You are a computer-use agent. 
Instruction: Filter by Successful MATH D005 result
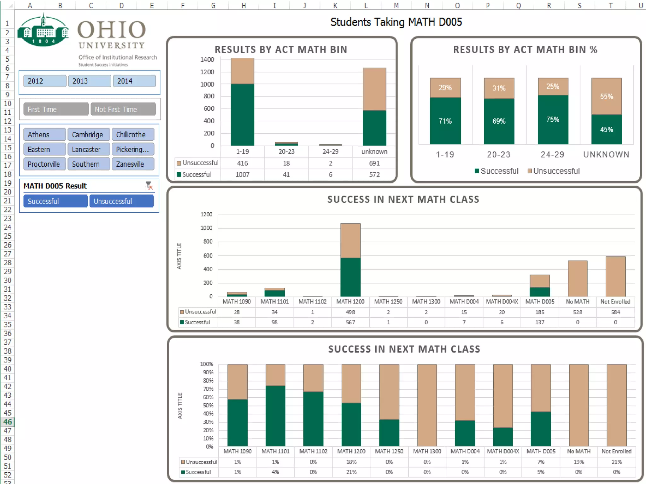tap(55, 201)
